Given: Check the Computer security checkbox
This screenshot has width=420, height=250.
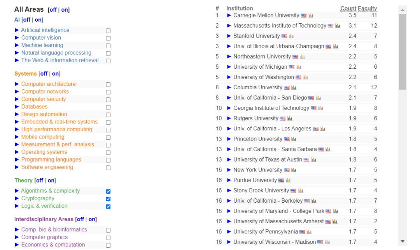Looking at the screenshot, I should click(108, 100).
